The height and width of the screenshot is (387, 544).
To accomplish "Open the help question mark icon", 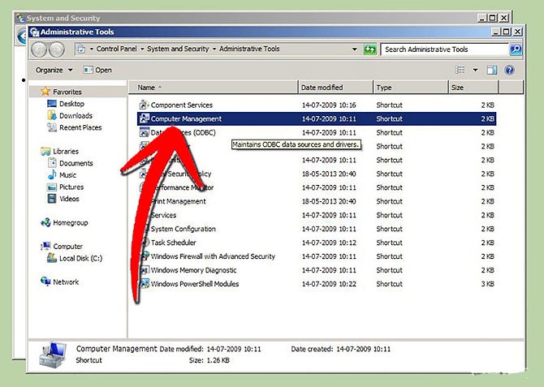I will coord(509,70).
